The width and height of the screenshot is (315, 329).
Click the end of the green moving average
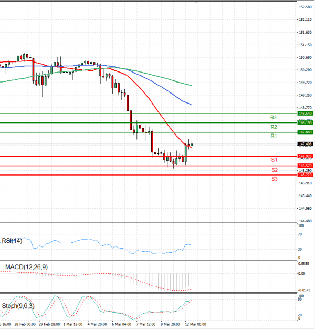(191, 85)
